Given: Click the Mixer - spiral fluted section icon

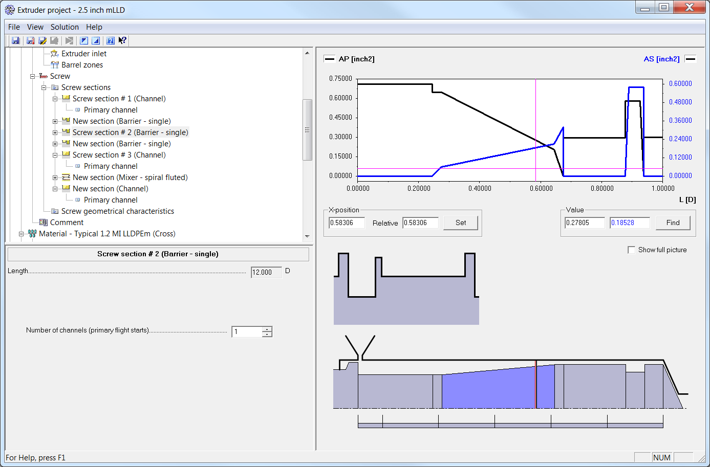Looking at the screenshot, I should 66,177.
